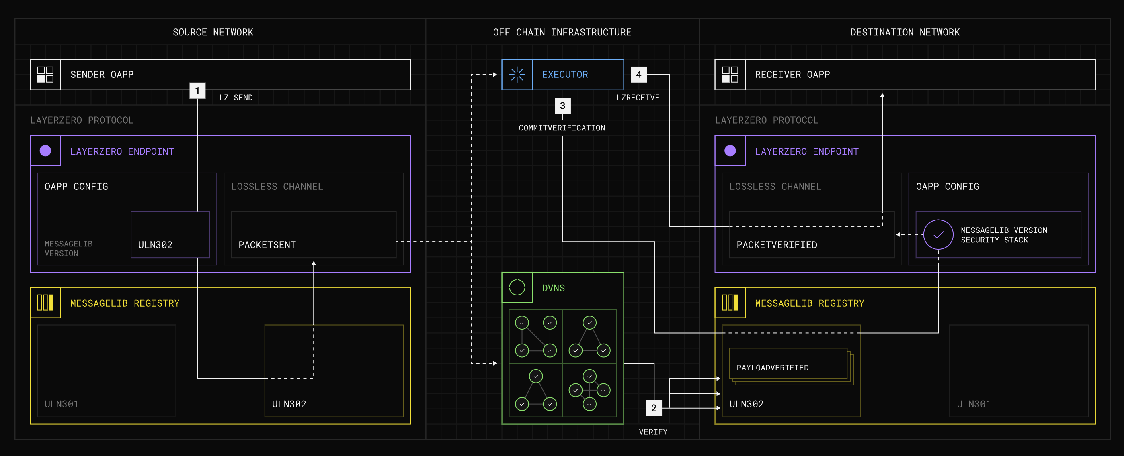
Task: Click LOSSLESS CHANNEL label in destination endpoint
Action: tap(775, 186)
